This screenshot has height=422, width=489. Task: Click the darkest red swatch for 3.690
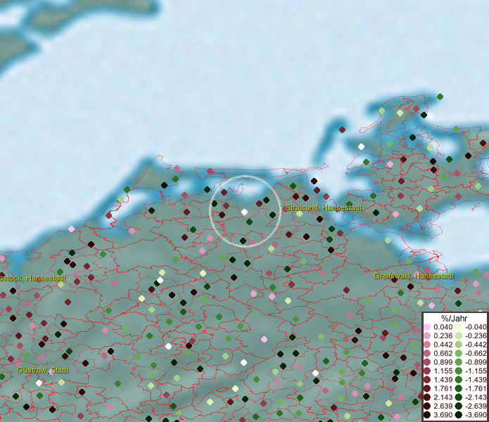(x=427, y=415)
